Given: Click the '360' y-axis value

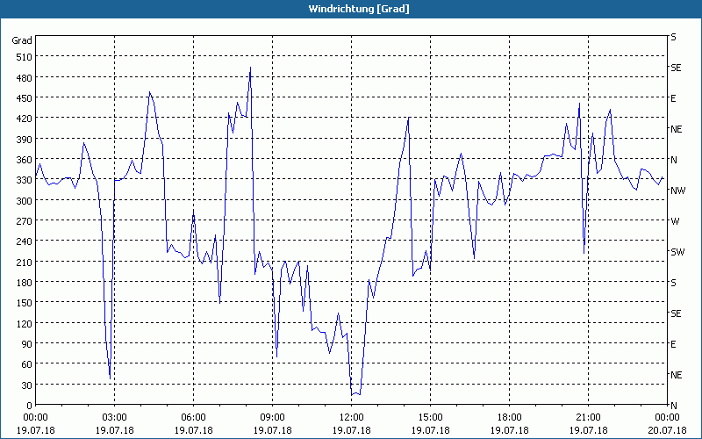Looking at the screenshot, I should [x=25, y=160].
